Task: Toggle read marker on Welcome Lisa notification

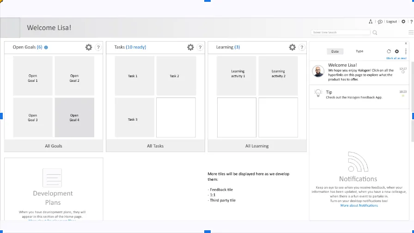Action: click(403, 72)
